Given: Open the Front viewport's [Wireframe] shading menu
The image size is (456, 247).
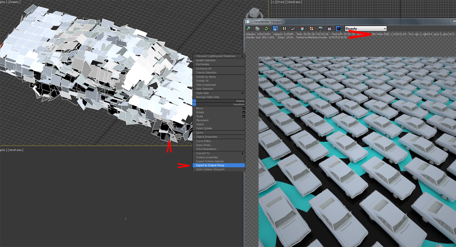Looking at the screenshot, I should coord(294,2).
